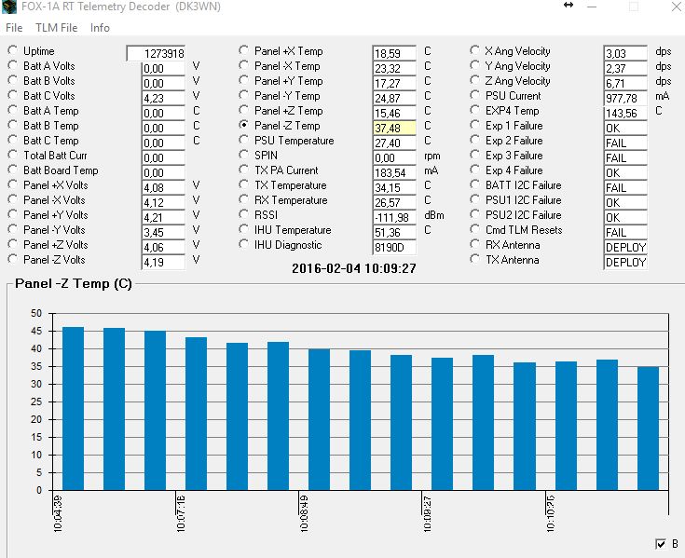Select the PSU Current radio button
The width and height of the screenshot is (685, 558).
point(475,95)
